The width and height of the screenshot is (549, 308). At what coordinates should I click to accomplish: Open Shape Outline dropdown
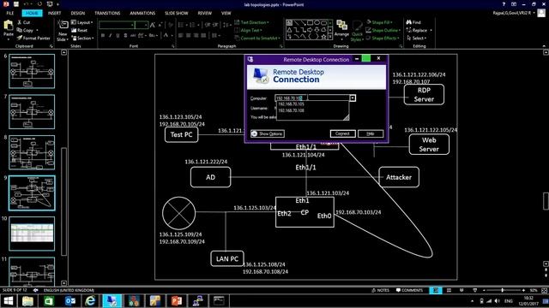pos(383,31)
